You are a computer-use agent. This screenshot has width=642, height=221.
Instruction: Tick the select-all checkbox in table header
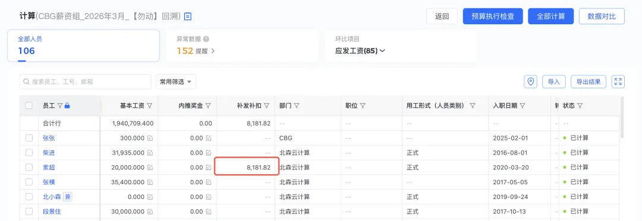click(29, 105)
